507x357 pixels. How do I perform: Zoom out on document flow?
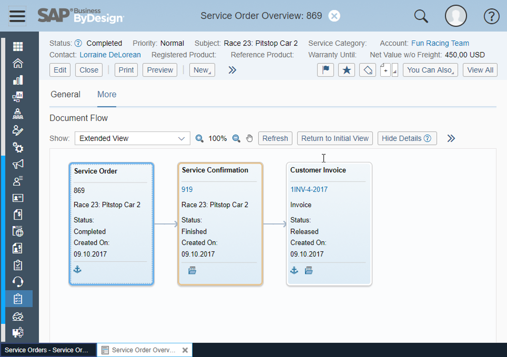point(236,138)
